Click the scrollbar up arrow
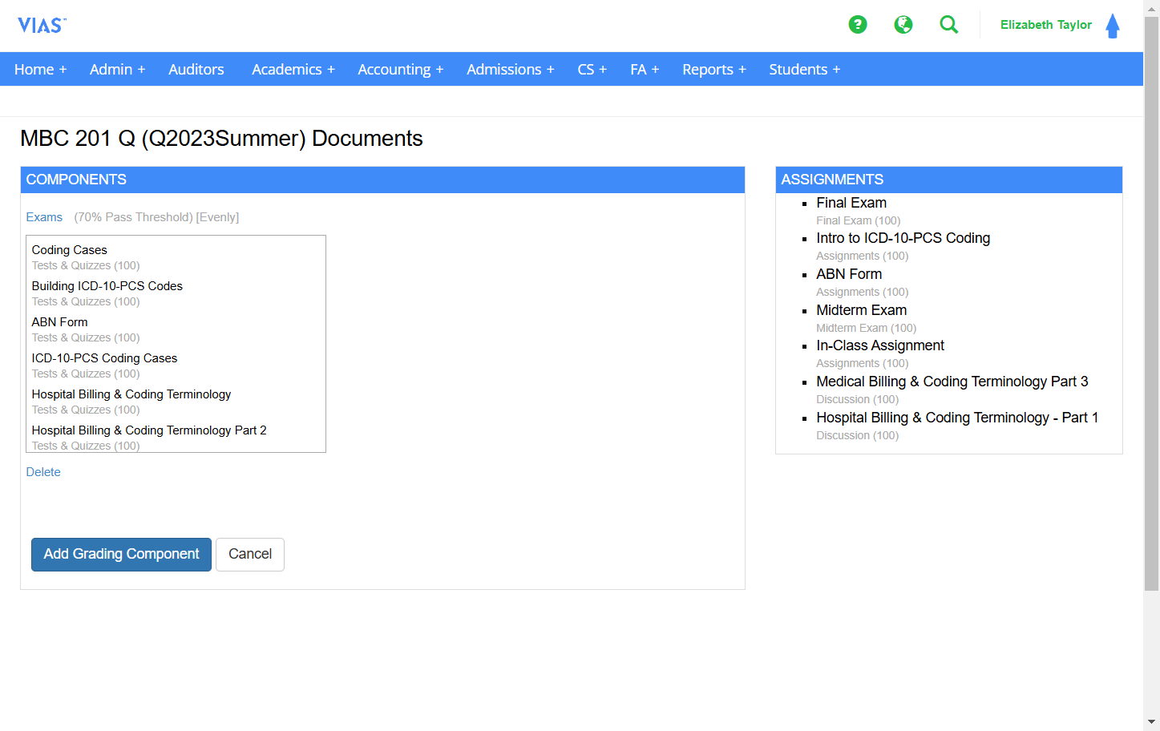1160x731 pixels. [x=1151, y=7]
